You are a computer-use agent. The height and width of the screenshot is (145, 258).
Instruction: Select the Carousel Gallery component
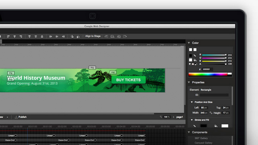tap(203, 143)
